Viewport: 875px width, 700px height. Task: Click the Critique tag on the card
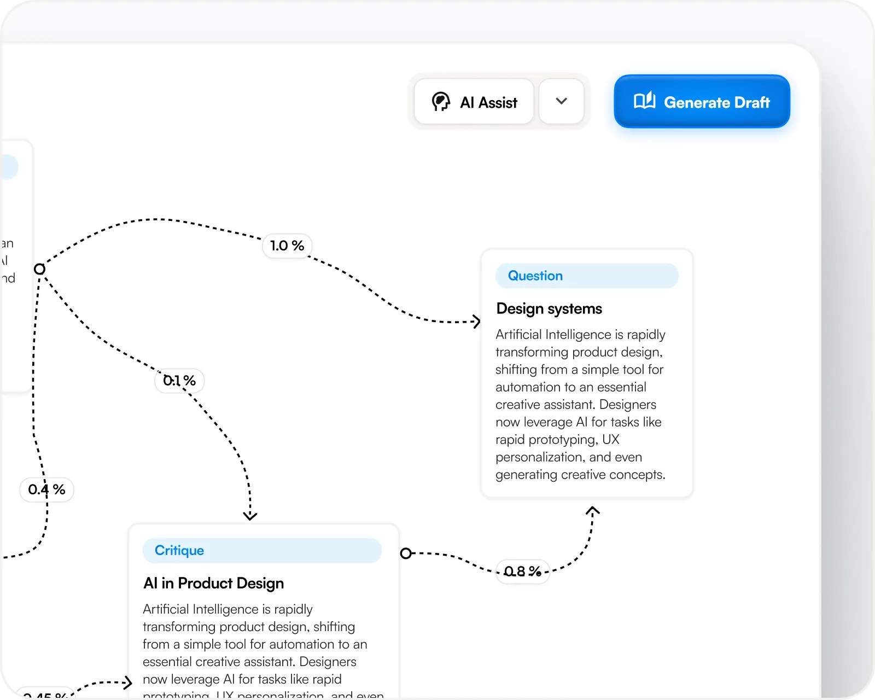179,550
